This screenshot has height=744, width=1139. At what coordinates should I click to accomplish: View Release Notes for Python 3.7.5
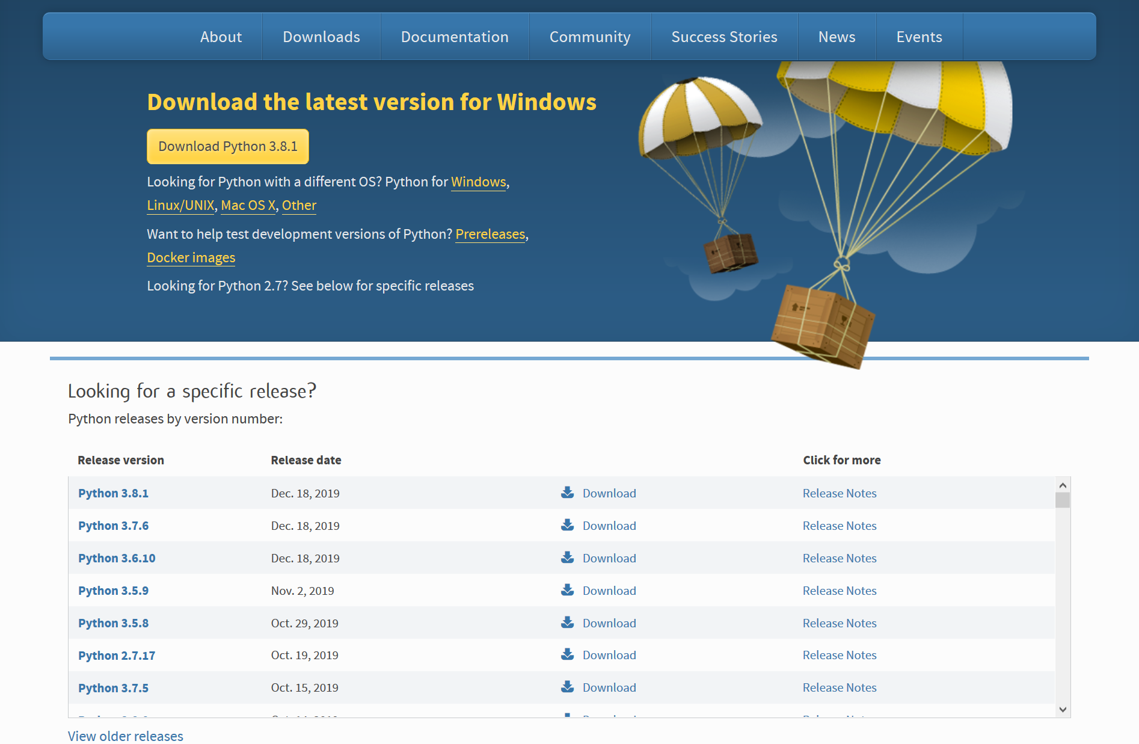[840, 687]
